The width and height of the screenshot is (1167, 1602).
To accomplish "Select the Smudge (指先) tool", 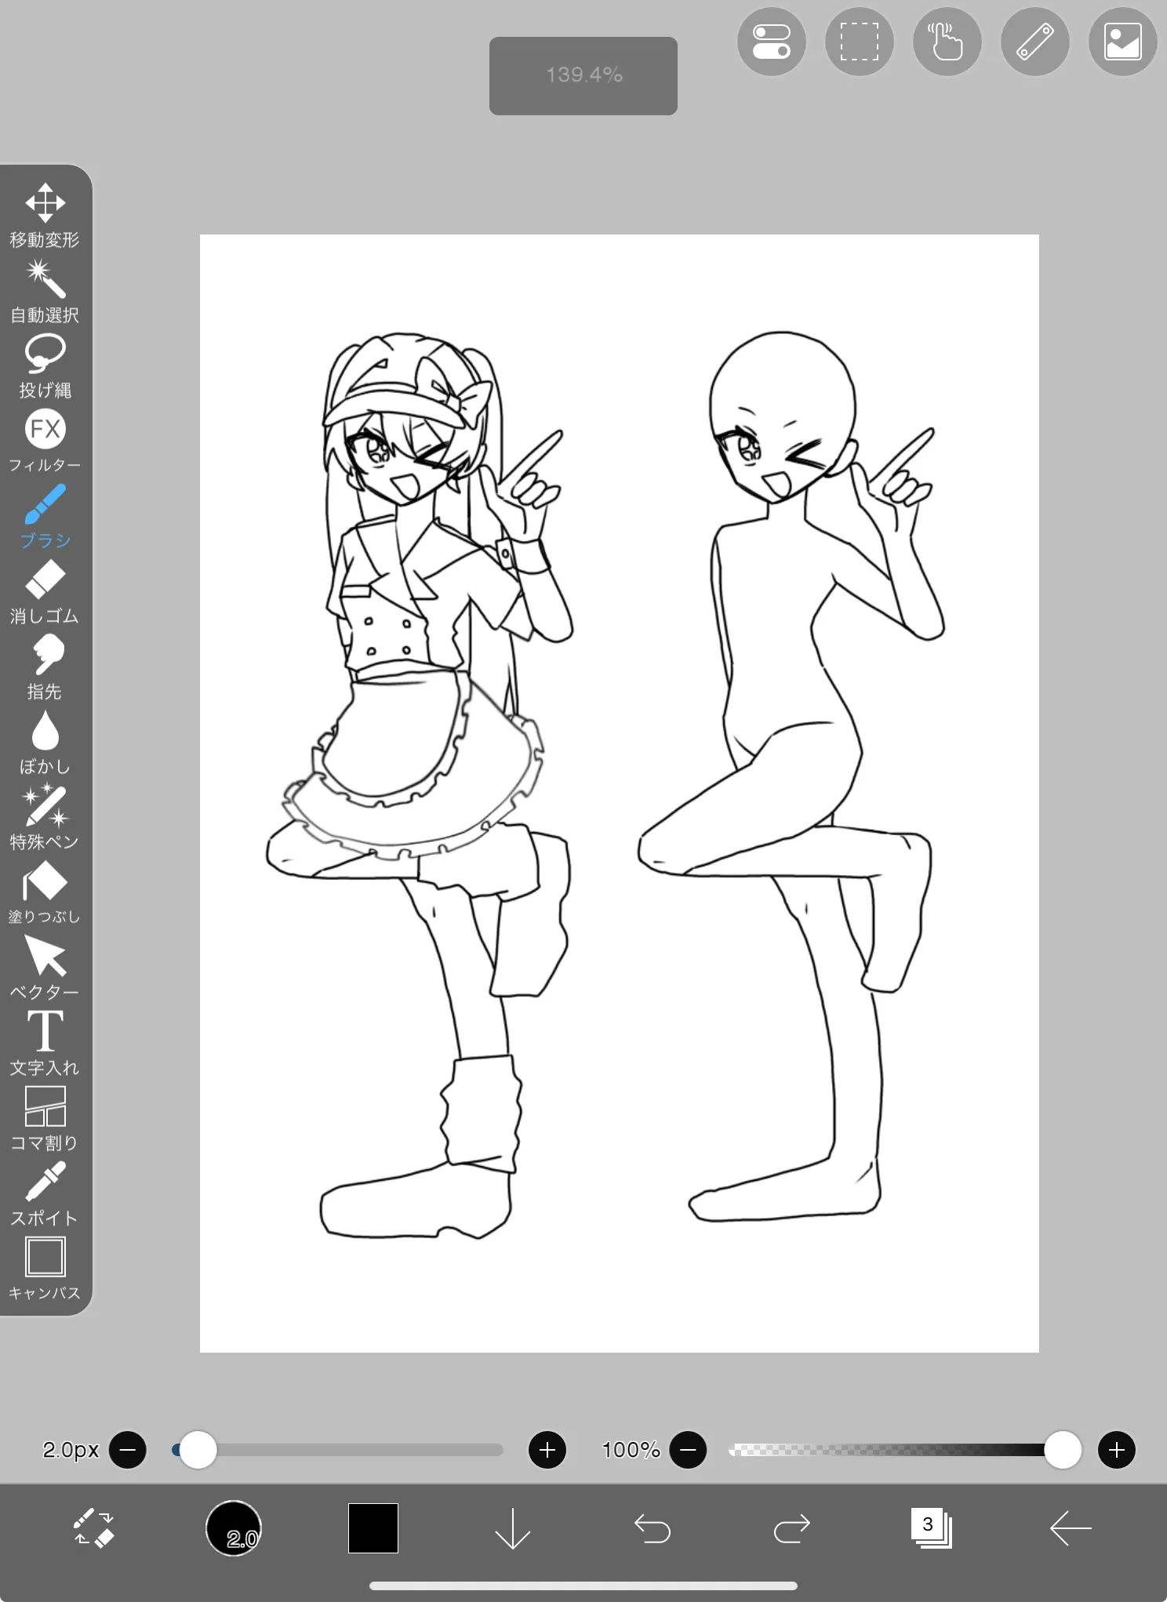I will [45, 667].
